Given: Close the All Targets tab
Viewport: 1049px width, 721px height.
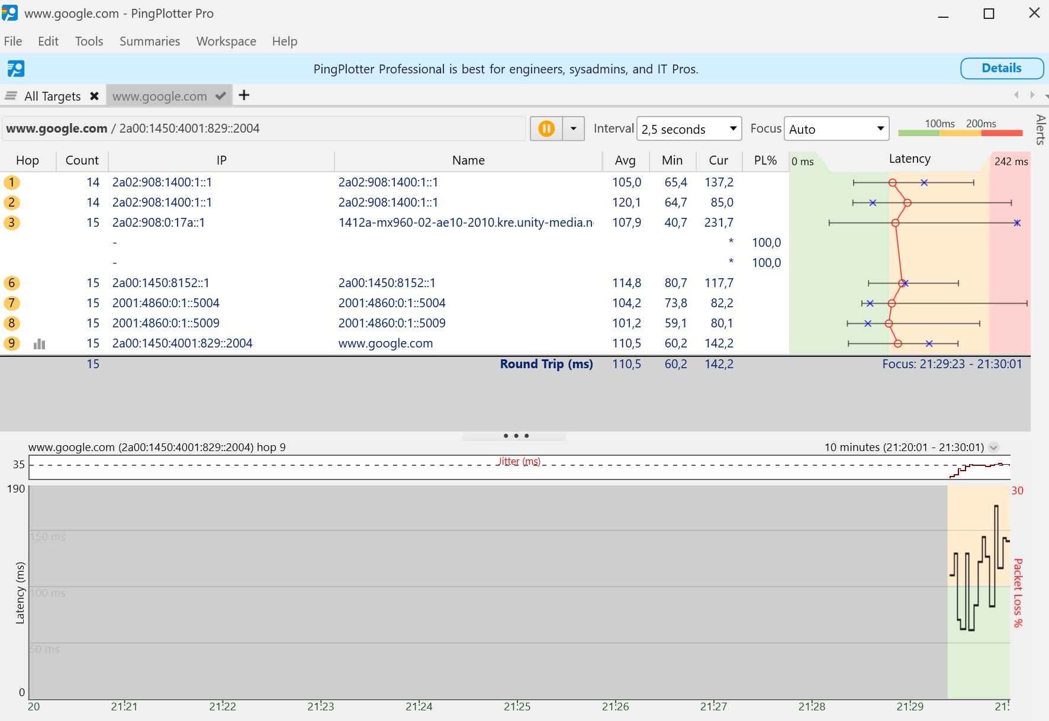Looking at the screenshot, I should [94, 96].
